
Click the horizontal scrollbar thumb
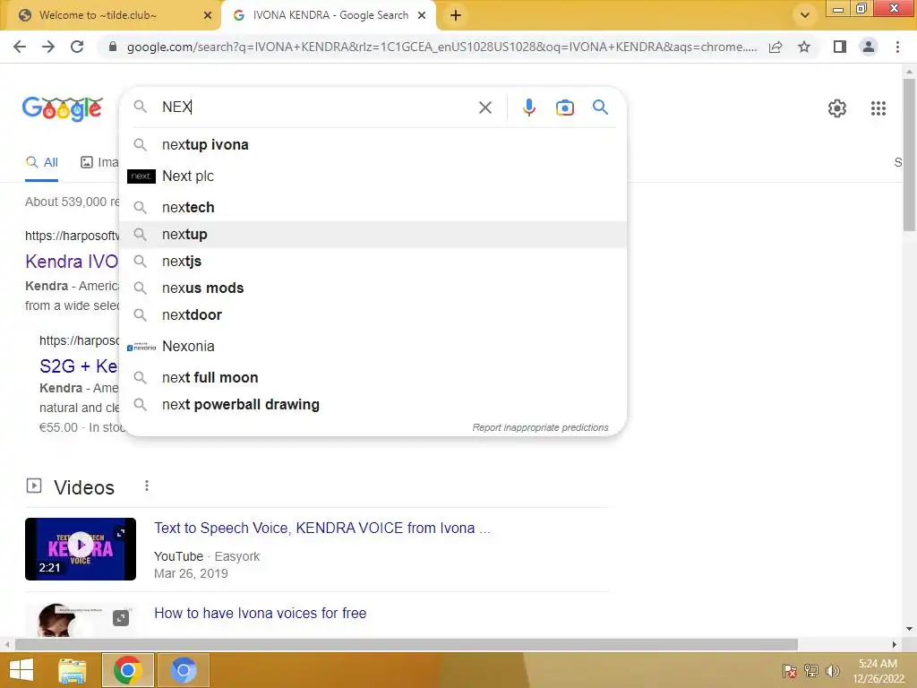[x=407, y=645]
